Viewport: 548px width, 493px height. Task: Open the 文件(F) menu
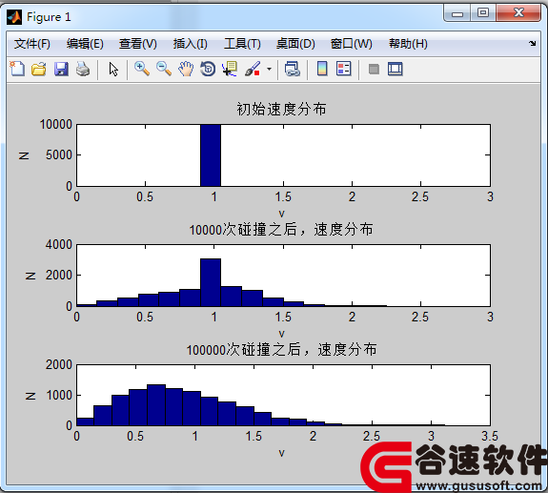click(32, 44)
